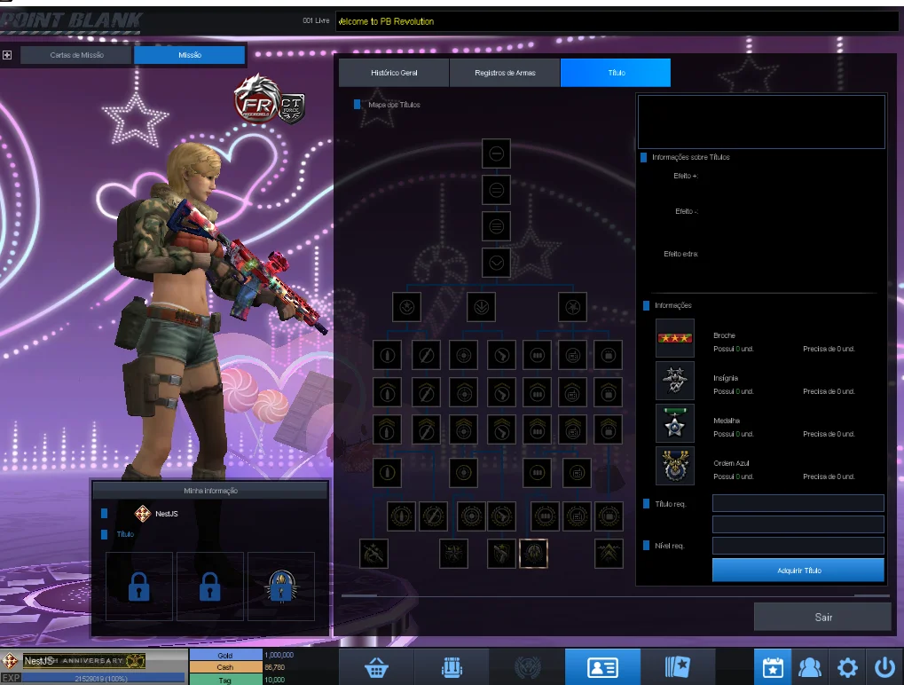Open the Histórico Geral tab
The image size is (904, 685).
[x=394, y=73]
